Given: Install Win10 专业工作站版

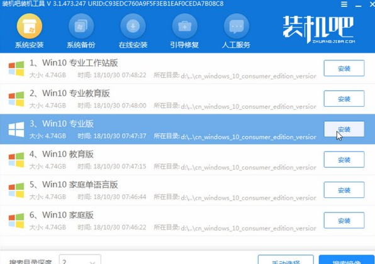Looking at the screenshot, I should 344,69.
